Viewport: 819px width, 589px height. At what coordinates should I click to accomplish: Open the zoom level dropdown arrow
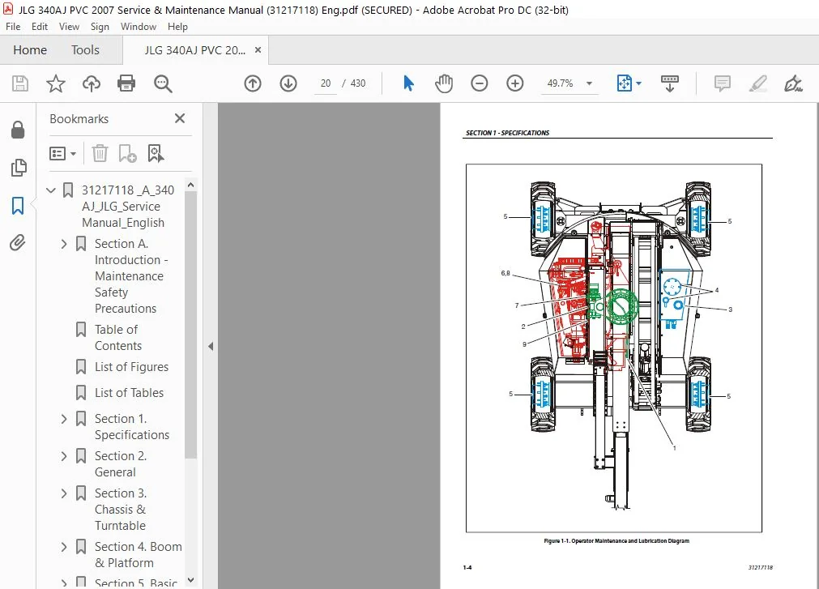[x=589, y=83]
